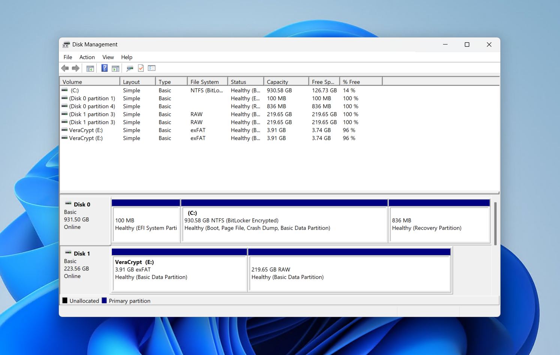Click the vertical scrollbar of the disk pane
Viewport: 560px width, 355px height.
coord(495,224)
